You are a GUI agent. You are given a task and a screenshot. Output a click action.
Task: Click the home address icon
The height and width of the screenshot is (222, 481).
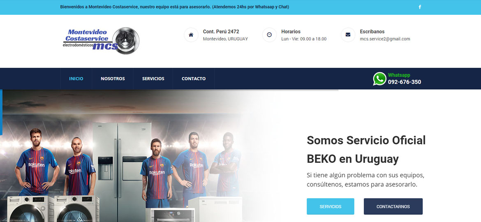click(x=191, y=35)
